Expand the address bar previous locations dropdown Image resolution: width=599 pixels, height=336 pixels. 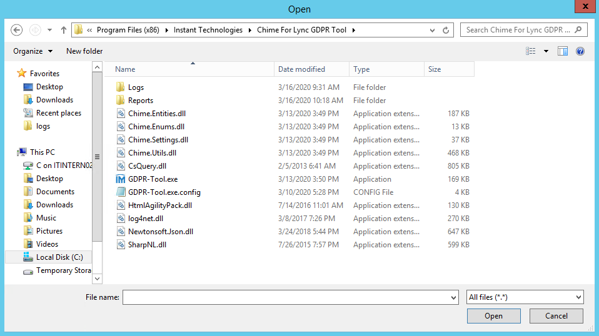433,30
